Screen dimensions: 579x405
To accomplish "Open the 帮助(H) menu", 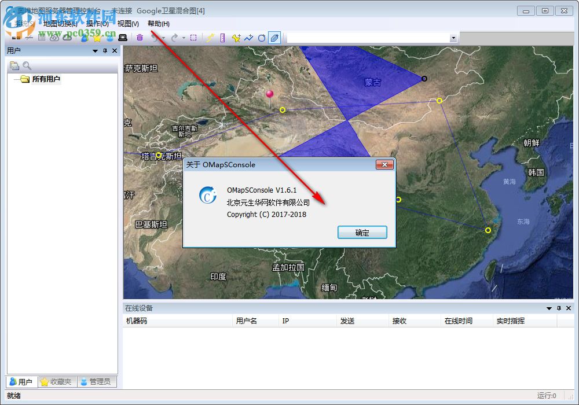I will (159, 24).
